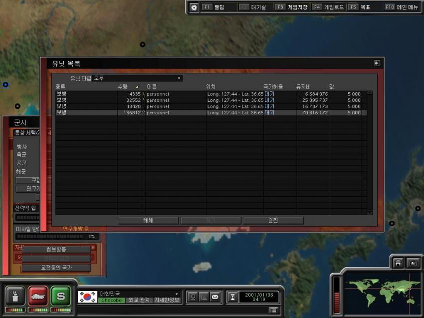Open F10 메인 메뉴
This screenshot has width=424, height=318.
[401, 7]
